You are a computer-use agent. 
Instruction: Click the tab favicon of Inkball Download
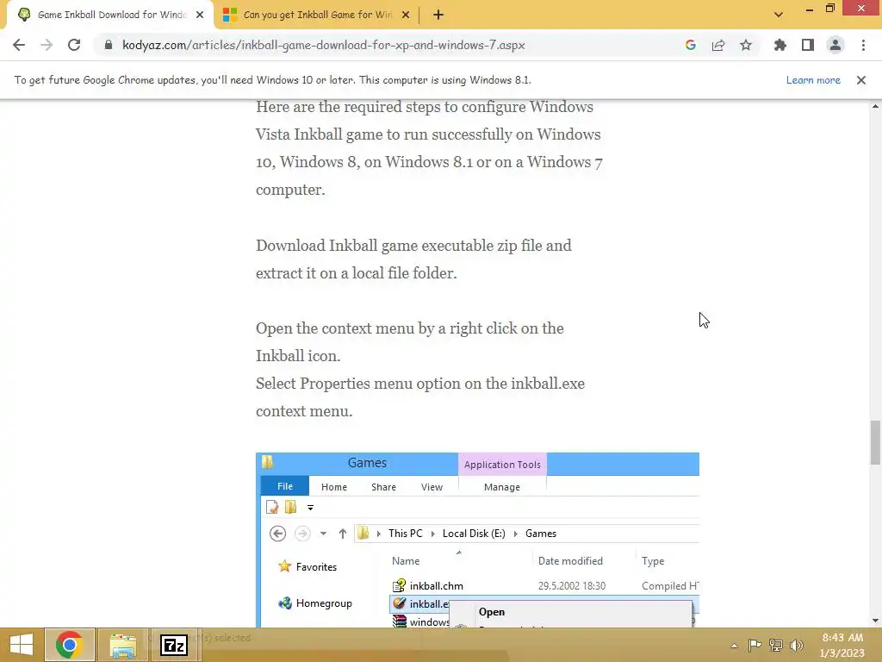click(24, 15)
